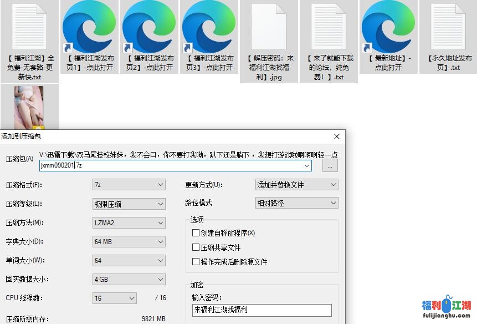Open the 压缩格式 dropdown showing 7z
The width and height of the screenshot is (477, 324).
point(129,185)
